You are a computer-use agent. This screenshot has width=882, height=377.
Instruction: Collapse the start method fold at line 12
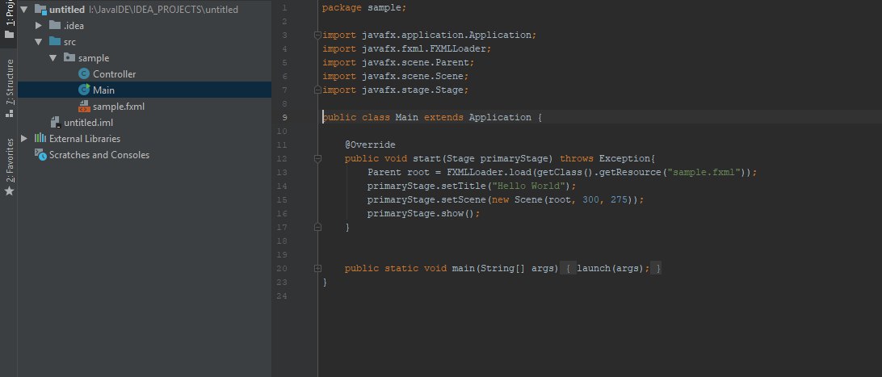coord(317,159)
